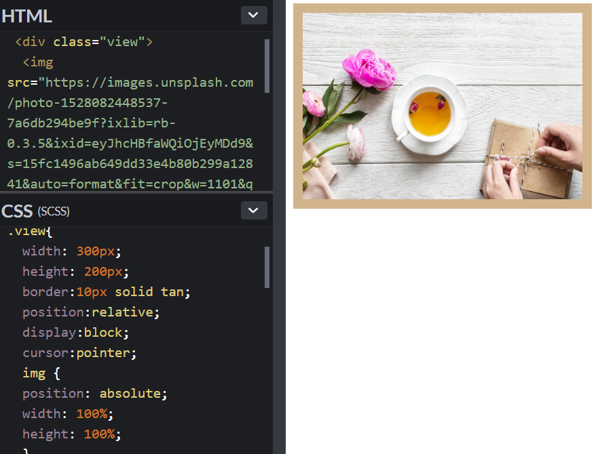
Task: Click the CSS editor scrollbar thumb
Action: 267,267
